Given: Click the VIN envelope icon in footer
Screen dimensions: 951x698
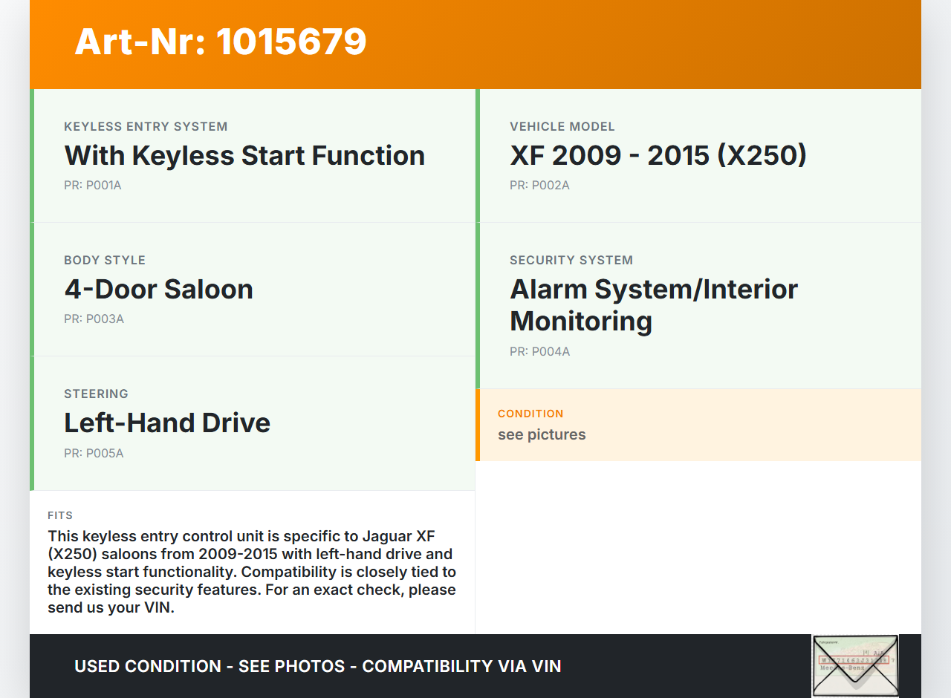Looking at the screenshot, I should pyautogui.click(x=855, y=665).
